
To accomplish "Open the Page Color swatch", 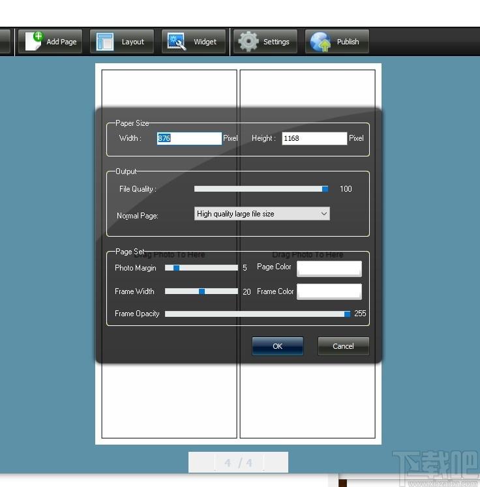I will (329, 269).
